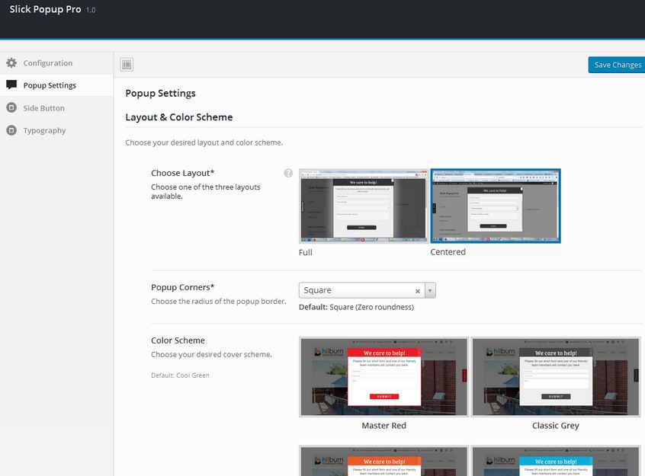Go to the Typography tab

click(56, 130)
